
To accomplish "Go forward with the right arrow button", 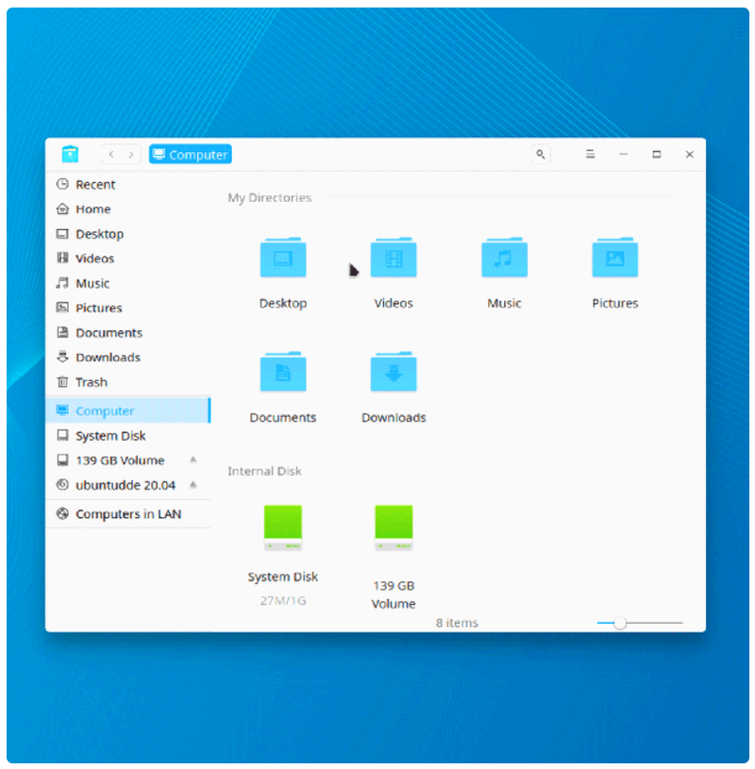I will [x=131, y=155].
